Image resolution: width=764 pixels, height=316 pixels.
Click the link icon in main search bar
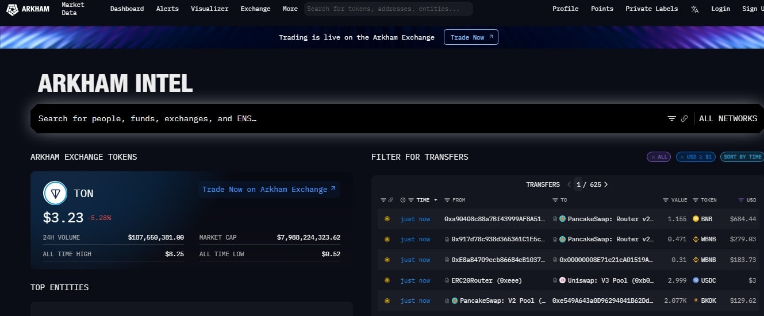click(684, 118)
